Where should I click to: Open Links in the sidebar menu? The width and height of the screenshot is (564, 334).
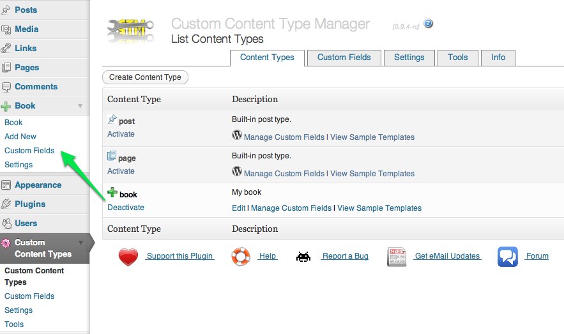coord(26,48)
